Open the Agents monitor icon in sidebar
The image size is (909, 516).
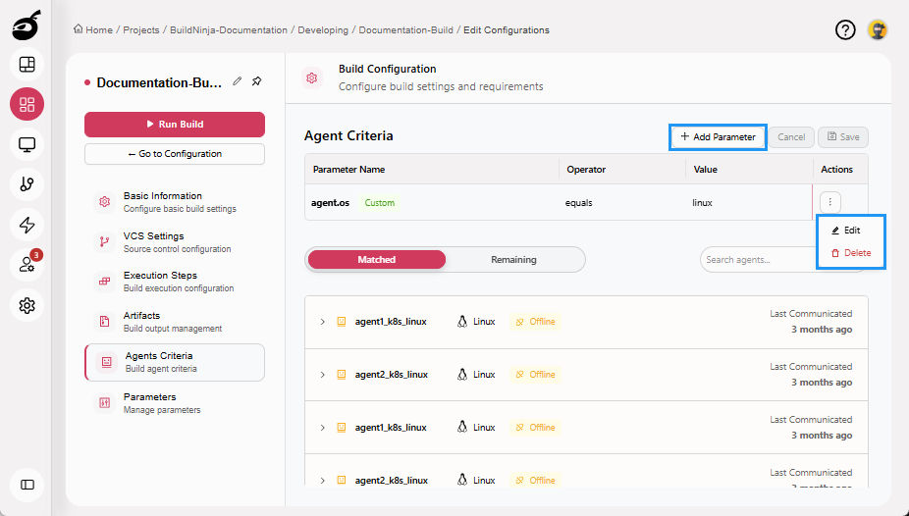pyautogui.click(x=27, y=144)
